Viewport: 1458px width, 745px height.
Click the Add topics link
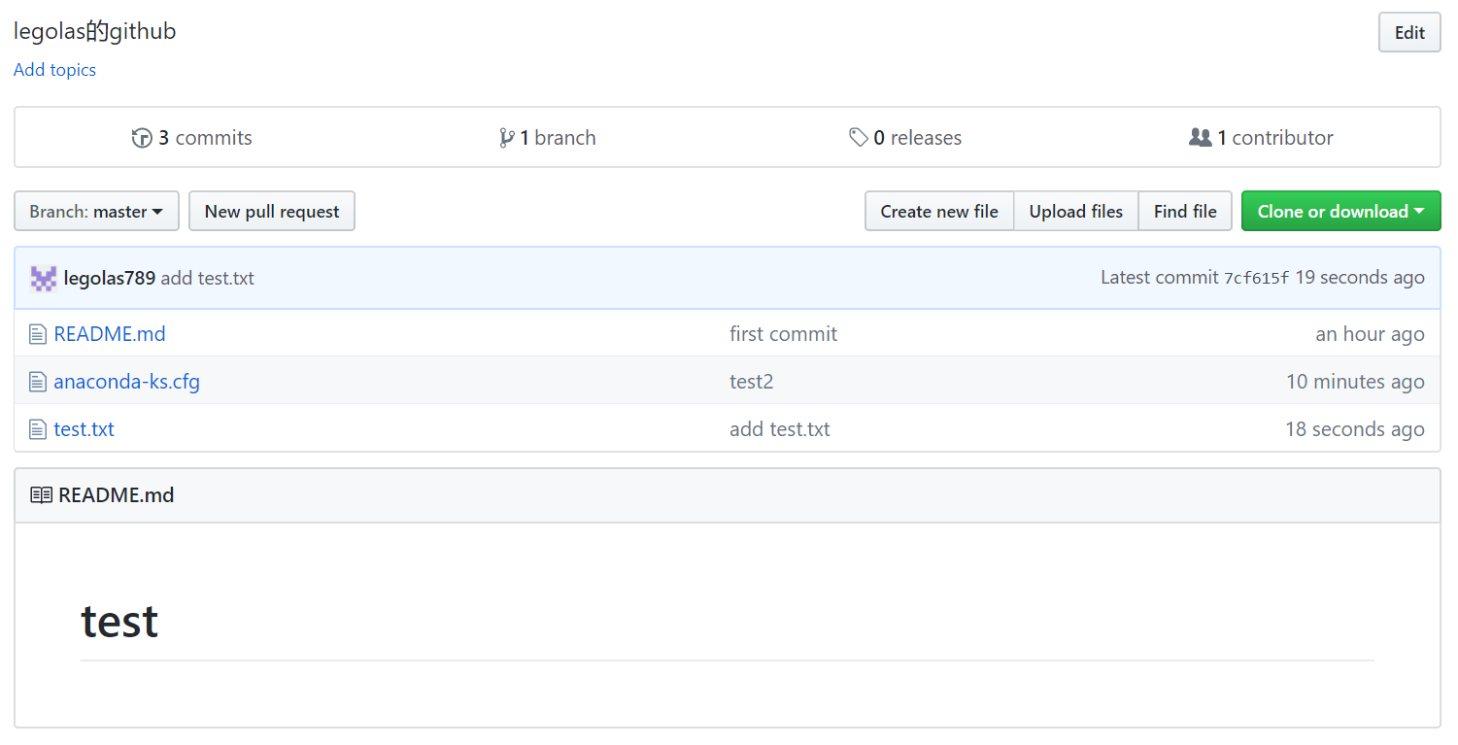(x=54, y=70)
